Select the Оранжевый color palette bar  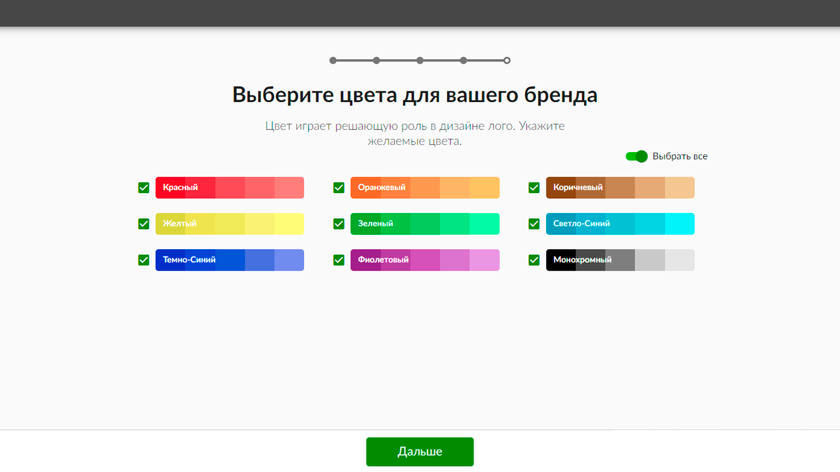[x=425, y=188]
